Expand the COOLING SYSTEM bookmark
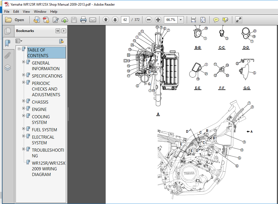This screenshot has width=278, height=204. click(23, 115)
